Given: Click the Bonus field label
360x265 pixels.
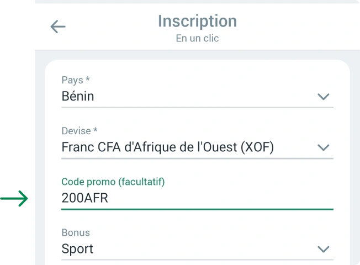Looking at the screenshot, I should point(76,232).
